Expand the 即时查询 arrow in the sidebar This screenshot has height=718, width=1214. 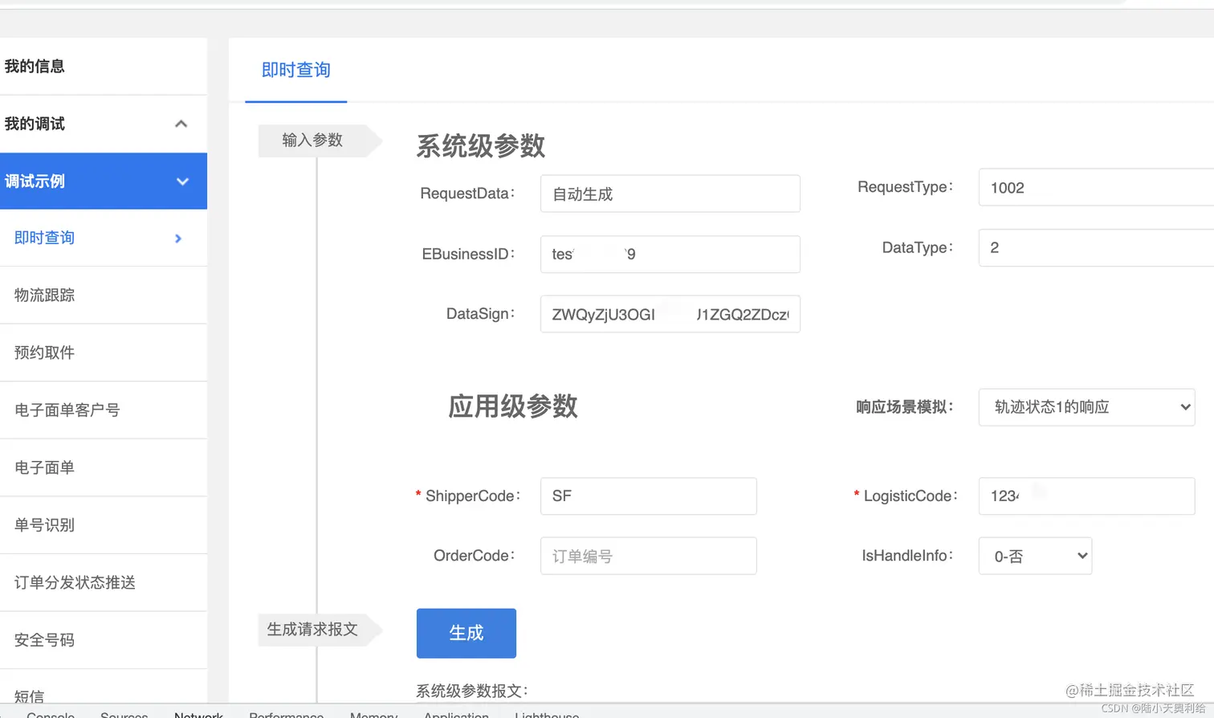tap(177, 238)
